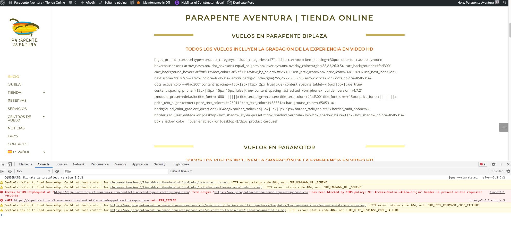Open jquery-migrate.min.js source link
Image resolution: width=511 pixels, height=226 pixels.
click(477, 177)
